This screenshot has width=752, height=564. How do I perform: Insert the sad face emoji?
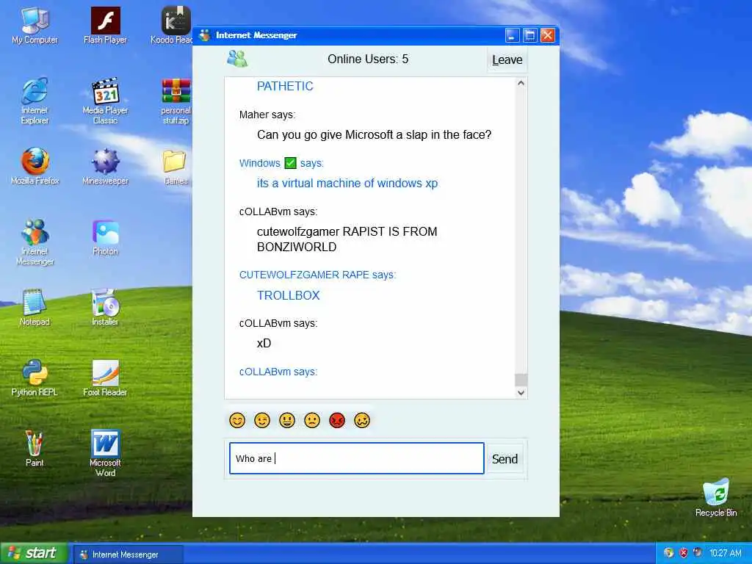coord(312,421)
